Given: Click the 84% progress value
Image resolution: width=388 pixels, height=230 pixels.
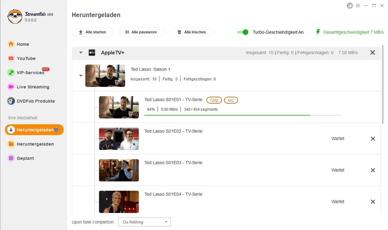Looking at the screenshot, I should coord(151,110).
